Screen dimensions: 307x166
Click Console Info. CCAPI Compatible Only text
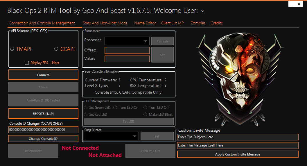coord(128,92)
